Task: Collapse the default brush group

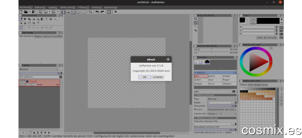Action: (x=195, y=73)
